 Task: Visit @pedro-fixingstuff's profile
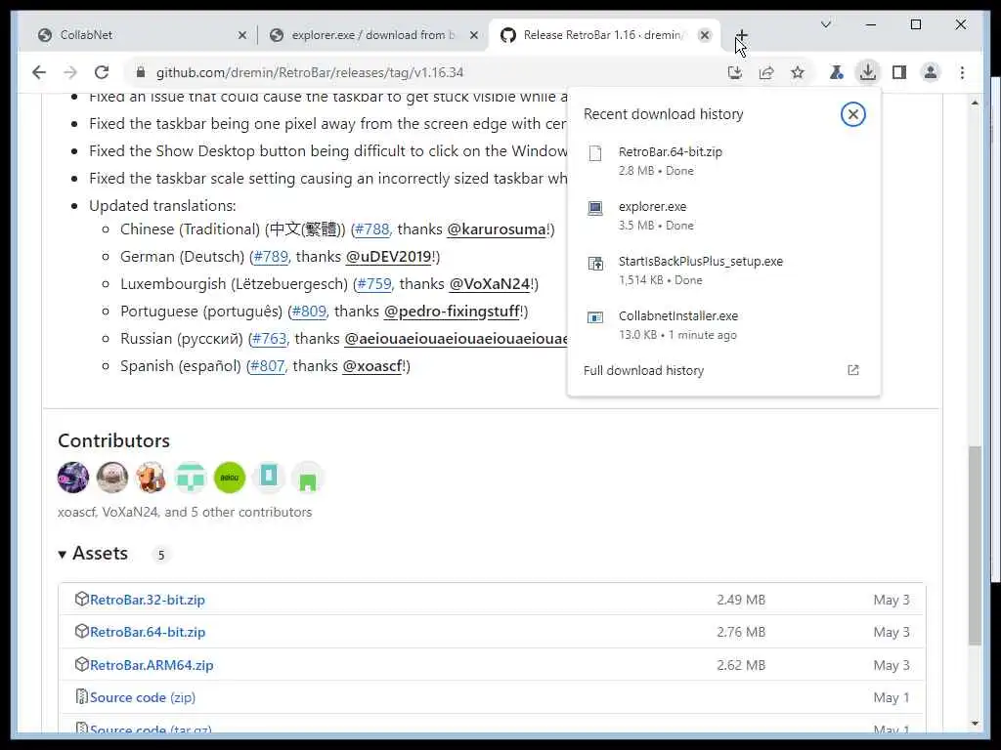452,312
